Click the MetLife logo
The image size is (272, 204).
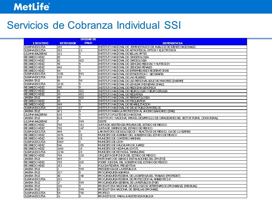32,7
